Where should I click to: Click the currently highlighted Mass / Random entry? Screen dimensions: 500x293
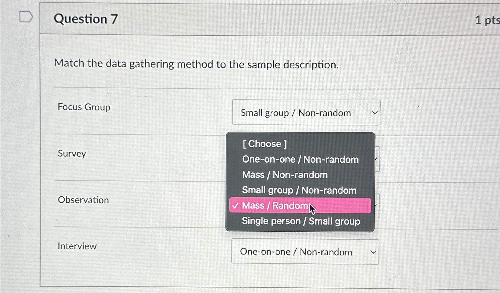274,205
